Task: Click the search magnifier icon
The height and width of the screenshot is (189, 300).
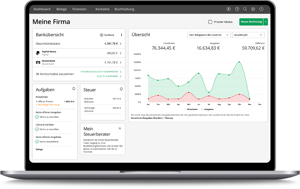Action: pyautogui.click(x=245, y=9)
